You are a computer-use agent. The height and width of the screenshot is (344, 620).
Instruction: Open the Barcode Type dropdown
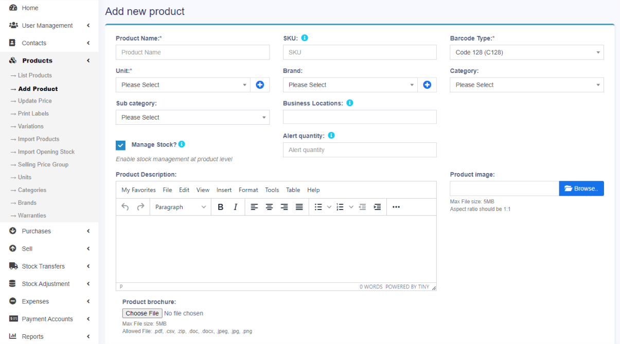coord(526,52)
